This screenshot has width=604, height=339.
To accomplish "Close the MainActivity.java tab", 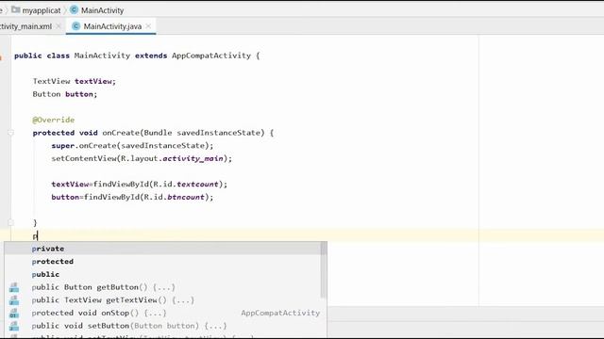I will click(x=148, y=26).
